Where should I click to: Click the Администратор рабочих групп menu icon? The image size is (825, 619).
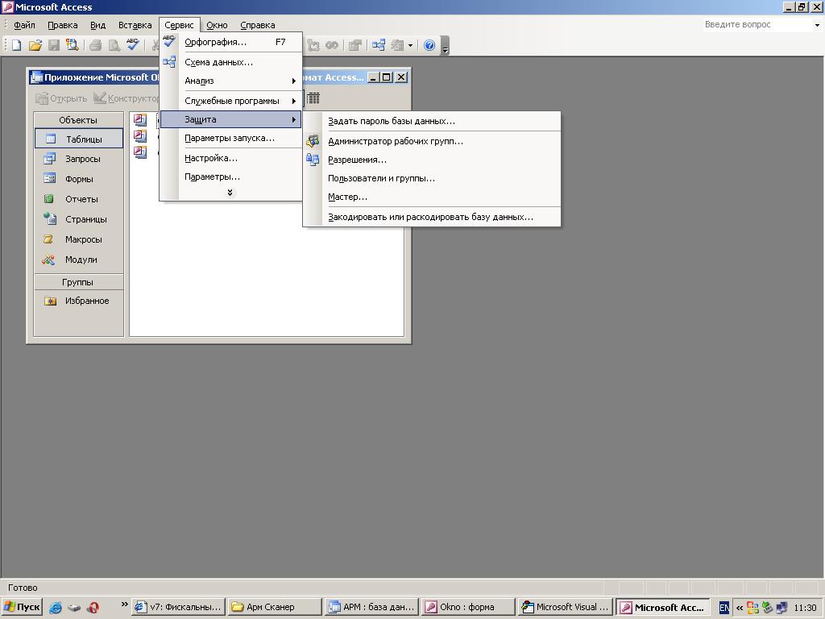click(313, 140)
